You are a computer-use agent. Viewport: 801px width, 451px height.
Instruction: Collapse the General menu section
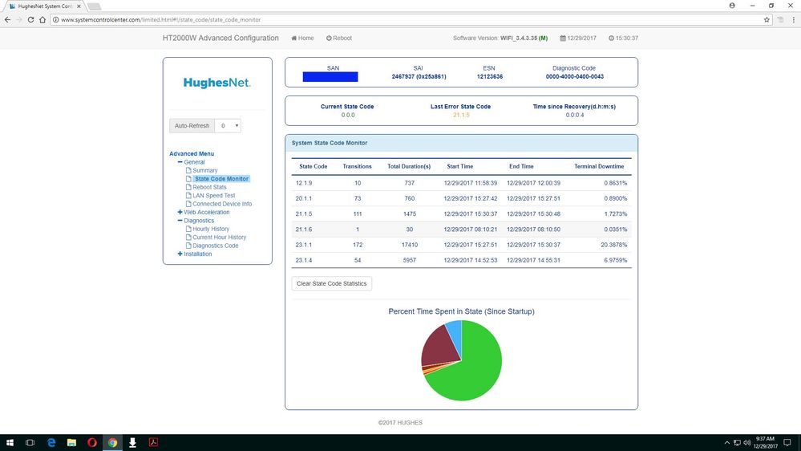tap(180, 162)
